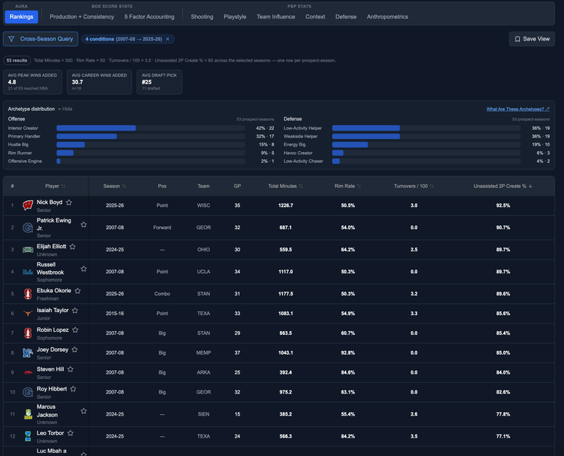This screenshot has height=456, width=564.
Task: Star Russell Westbrook row
Action: (84, 269)
